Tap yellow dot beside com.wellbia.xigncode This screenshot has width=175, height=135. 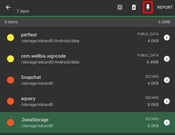[10, 59]
